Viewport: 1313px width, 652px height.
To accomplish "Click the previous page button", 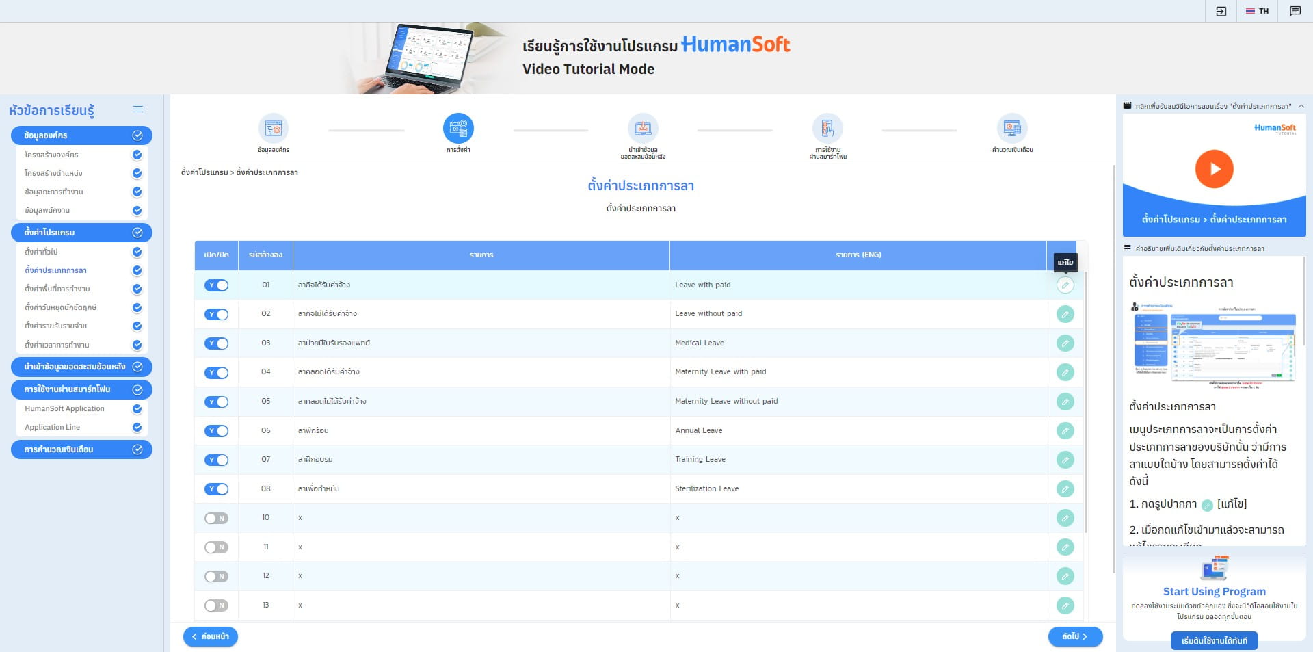I will pos(211,636).
